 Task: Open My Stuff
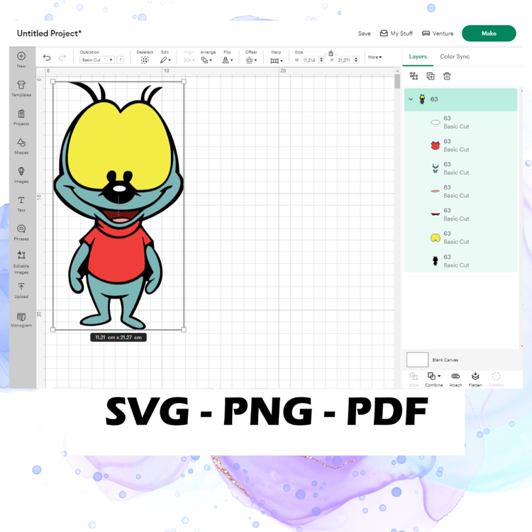click(x=397, y=33)
